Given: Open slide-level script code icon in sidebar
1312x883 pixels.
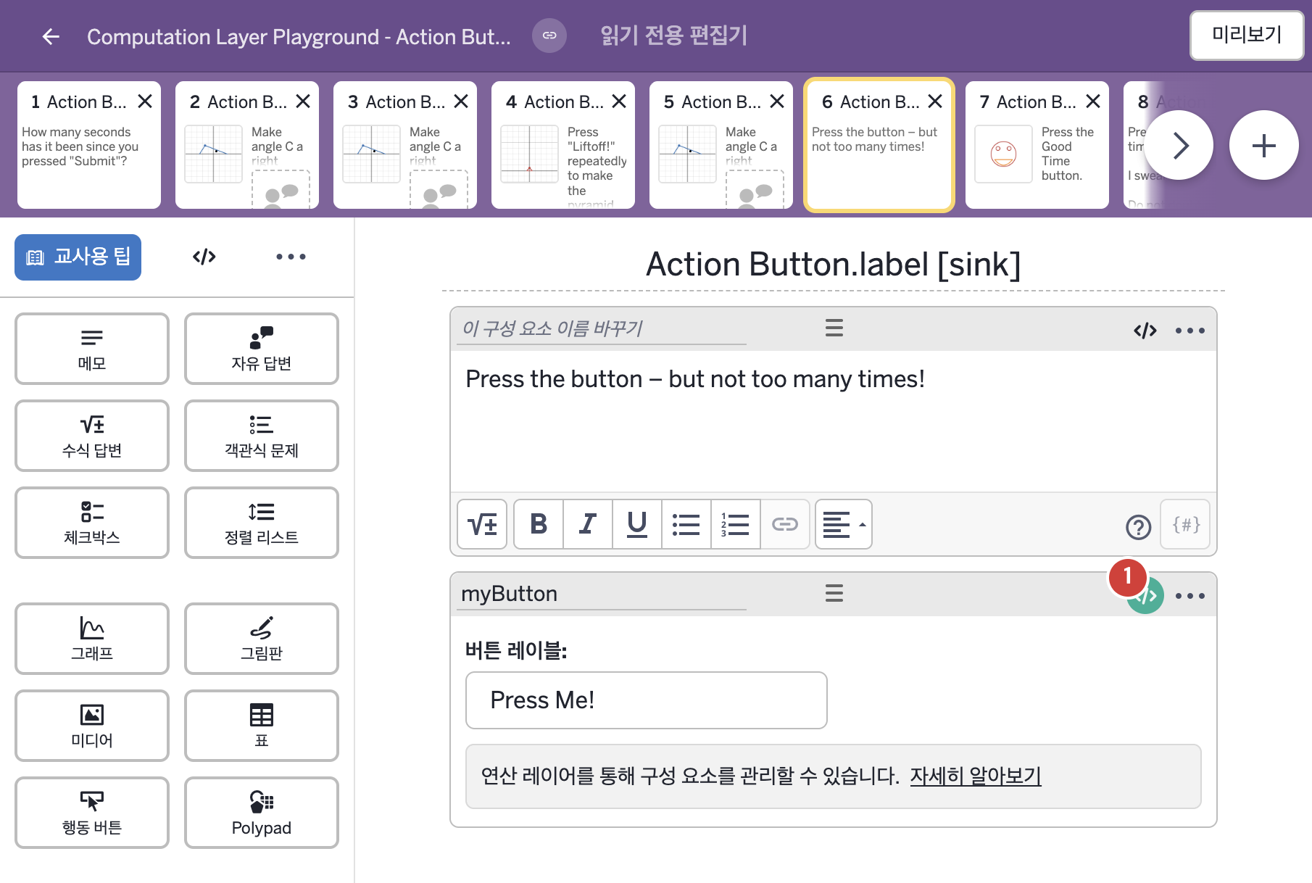Looking at the screenshot, I should tap(204, 257).
